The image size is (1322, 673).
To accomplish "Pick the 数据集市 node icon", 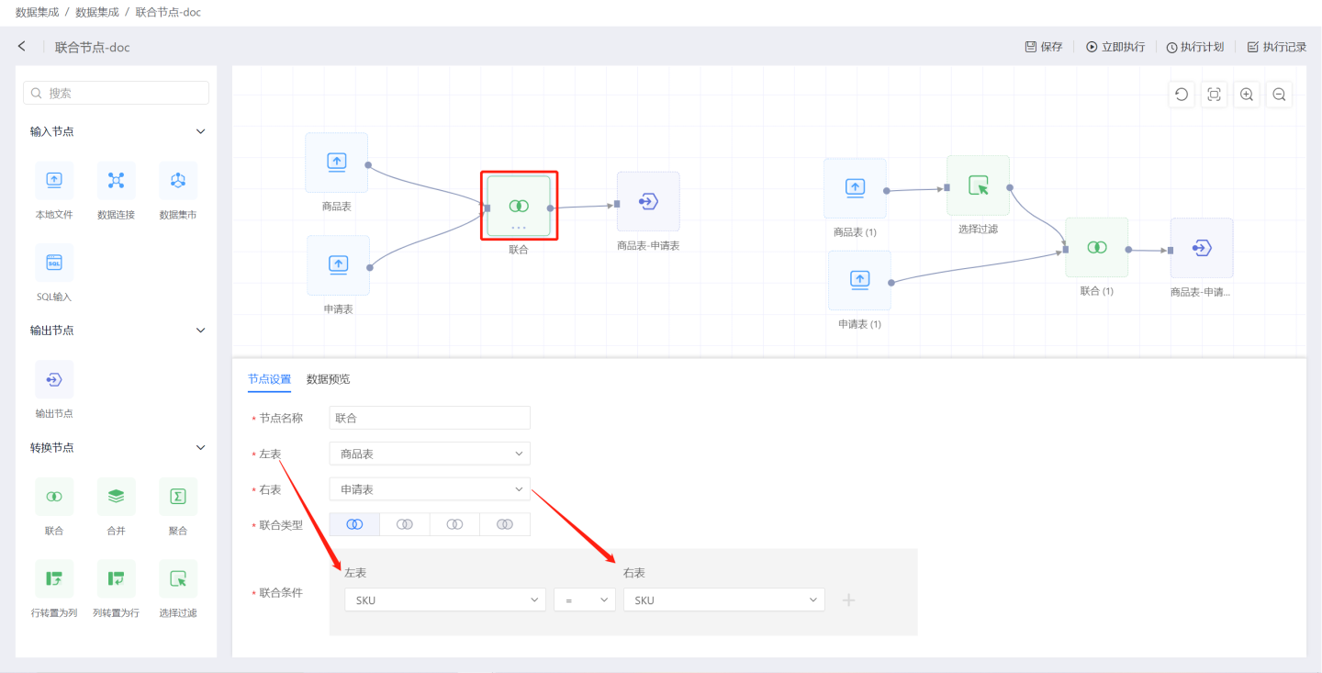I will pos(178,181).
